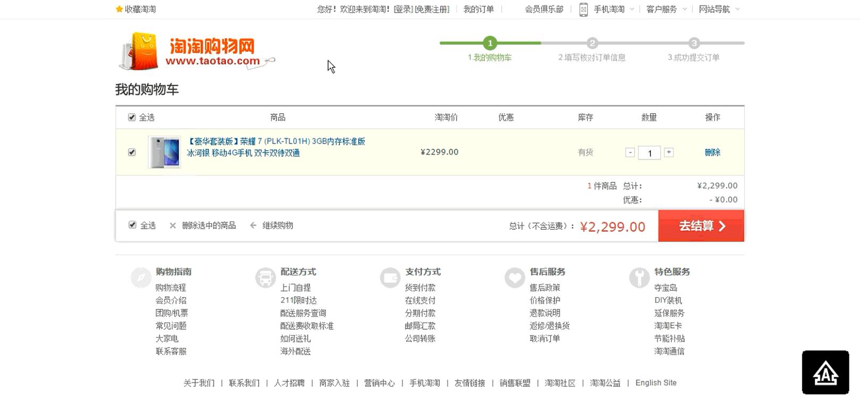860x413 pixels.
Task: Click 海外配送 link
Action: coord(296,351)
